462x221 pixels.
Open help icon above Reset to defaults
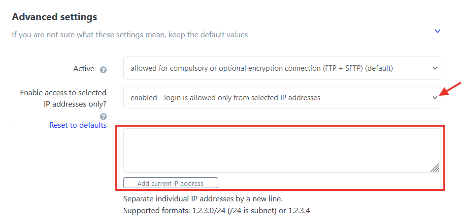[x=103, y=116]
